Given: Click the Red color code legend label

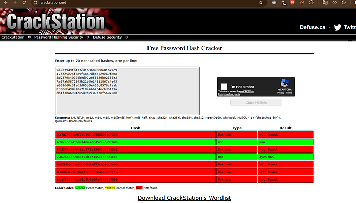Looking at the screenshot, I should 139,188.
